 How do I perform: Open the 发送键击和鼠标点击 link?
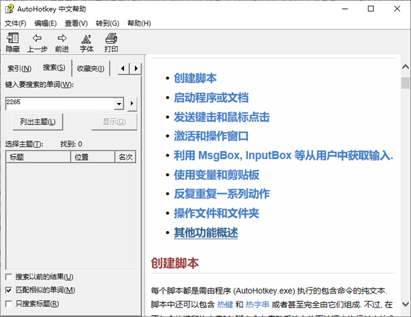pyautogui.click(x=221, y=117)
